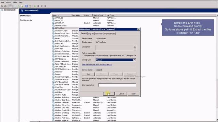Click the Restart Service toolbar icon
The image size is (218, 122).
(45, 6)
